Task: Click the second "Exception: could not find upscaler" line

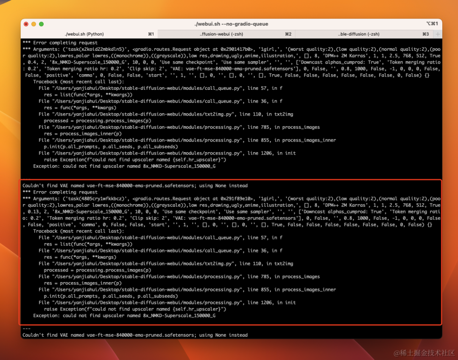Action: click(x=124, y=316)
